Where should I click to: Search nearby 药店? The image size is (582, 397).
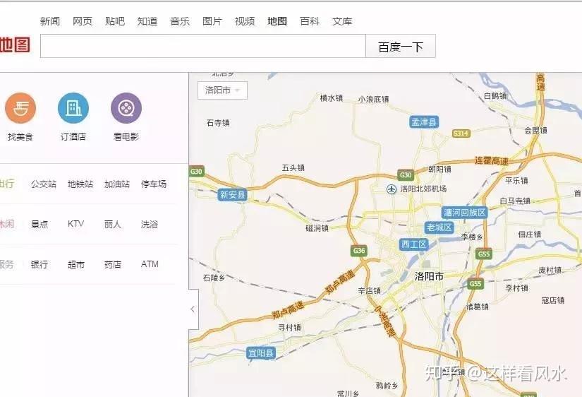click(x=113, y=264)
